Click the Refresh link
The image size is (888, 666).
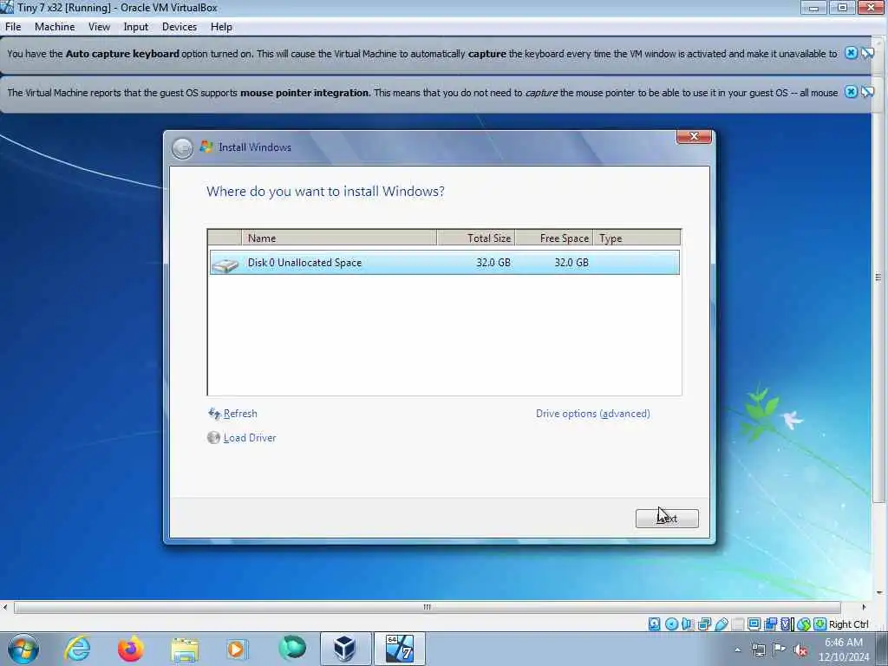point(240,414)
